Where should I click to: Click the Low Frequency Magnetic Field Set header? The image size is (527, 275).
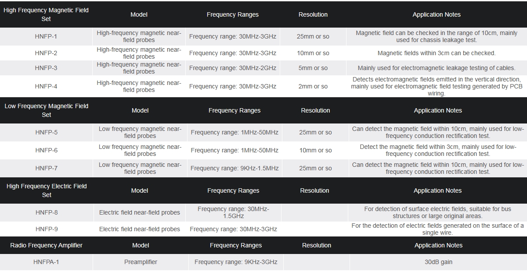pyautogui.click(x=47, y=110)
